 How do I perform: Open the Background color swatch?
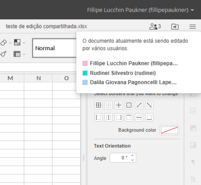(169, 130)
